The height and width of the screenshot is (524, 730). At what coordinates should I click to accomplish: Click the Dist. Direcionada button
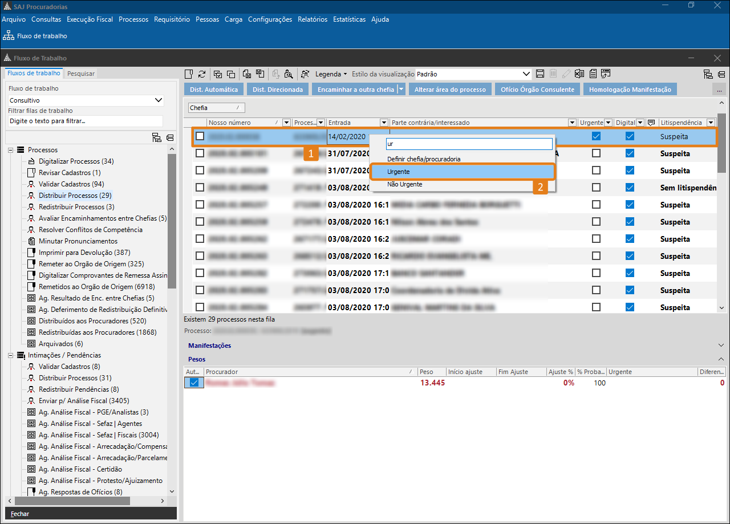[x=278, y=90]
